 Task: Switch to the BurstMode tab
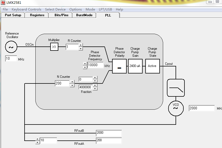point(84,15)
